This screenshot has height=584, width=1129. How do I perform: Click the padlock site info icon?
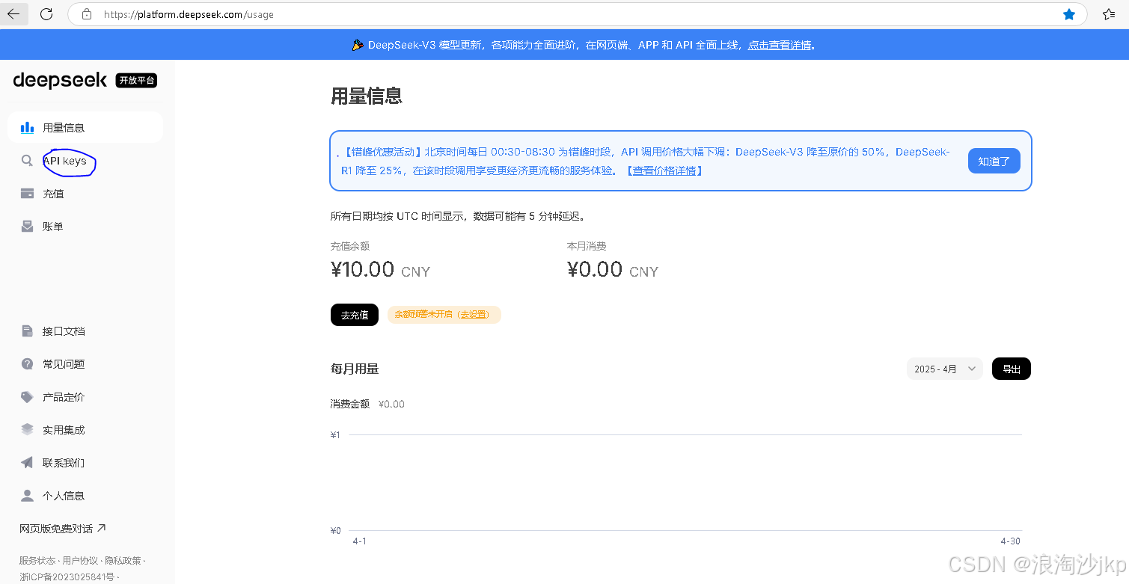(87, 14)
